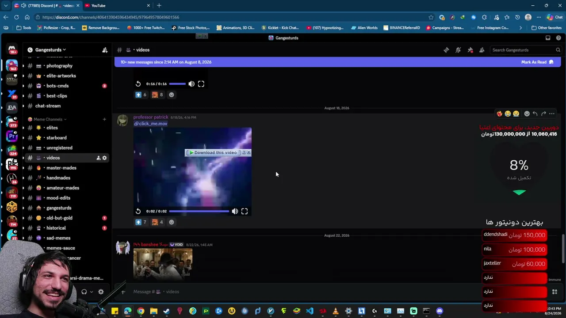Image resolution: width=566 pixels, height=318 pixels.
Task: Create channel in Meme Channels category
Action: pos(104,119)
